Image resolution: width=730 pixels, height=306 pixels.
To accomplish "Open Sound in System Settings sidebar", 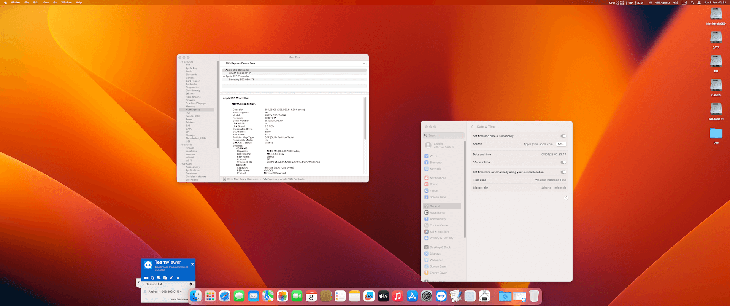I will coord(432,184).
